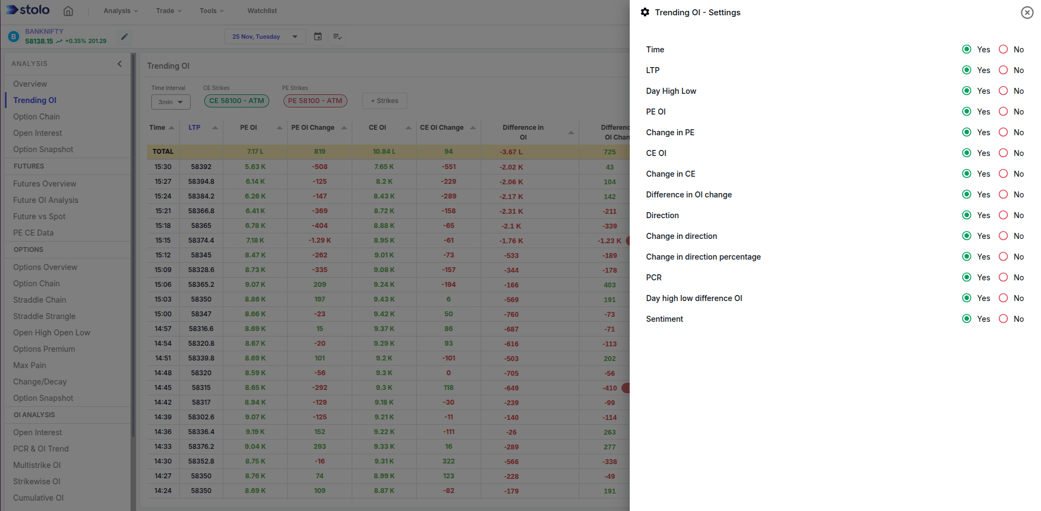Click the home icon in top navigation
The image size is (1041, 511).
(68, 11)
